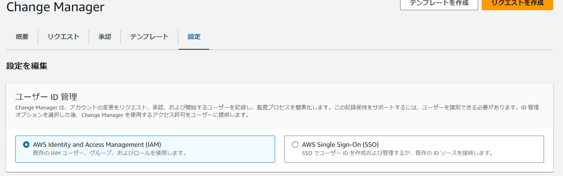Go to the テンプレート tab
Screen dimensions: 563x176
point(149,37)
